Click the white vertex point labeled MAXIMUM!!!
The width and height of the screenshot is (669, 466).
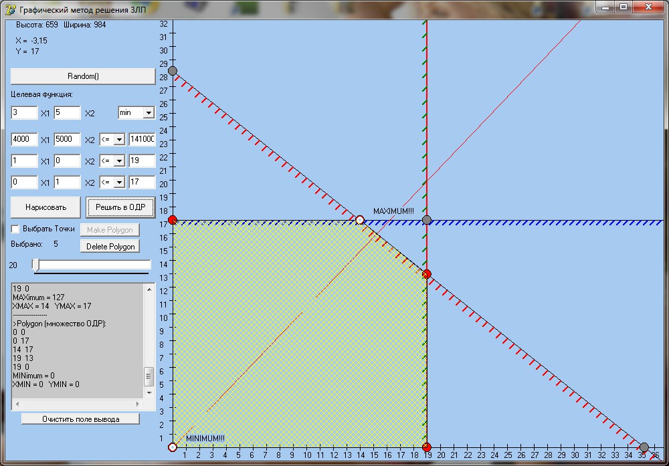coord(360,220)
